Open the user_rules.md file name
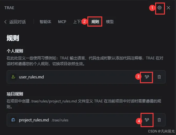176x135 pixels. pyautogui.click(x=31, y=77)
